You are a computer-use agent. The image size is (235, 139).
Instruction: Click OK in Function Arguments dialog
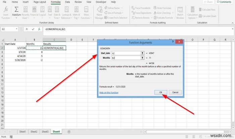tap(161, 92)
